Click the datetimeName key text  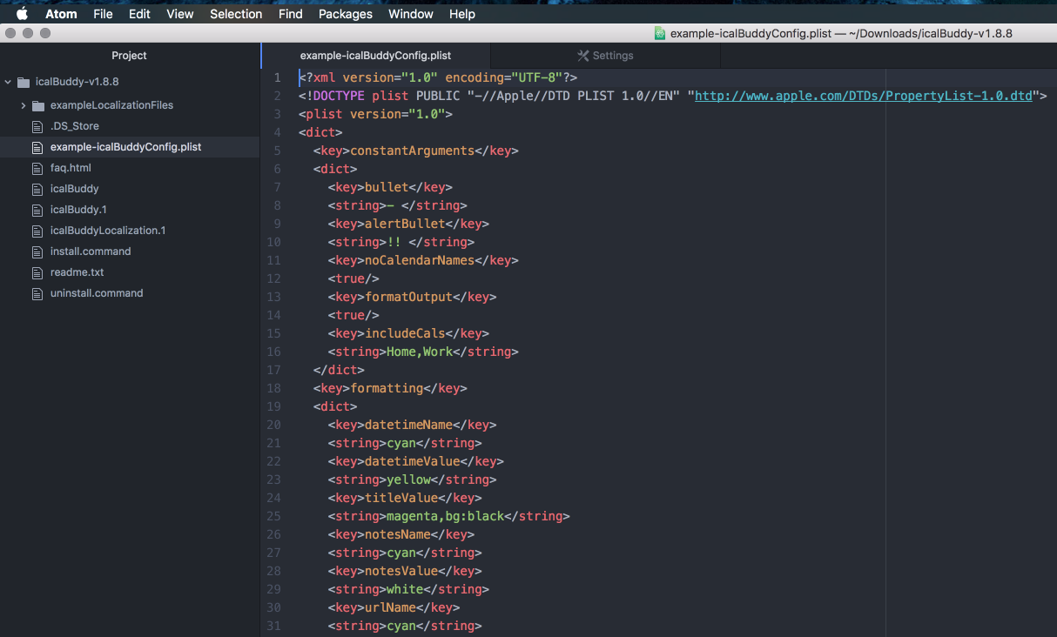408,425
